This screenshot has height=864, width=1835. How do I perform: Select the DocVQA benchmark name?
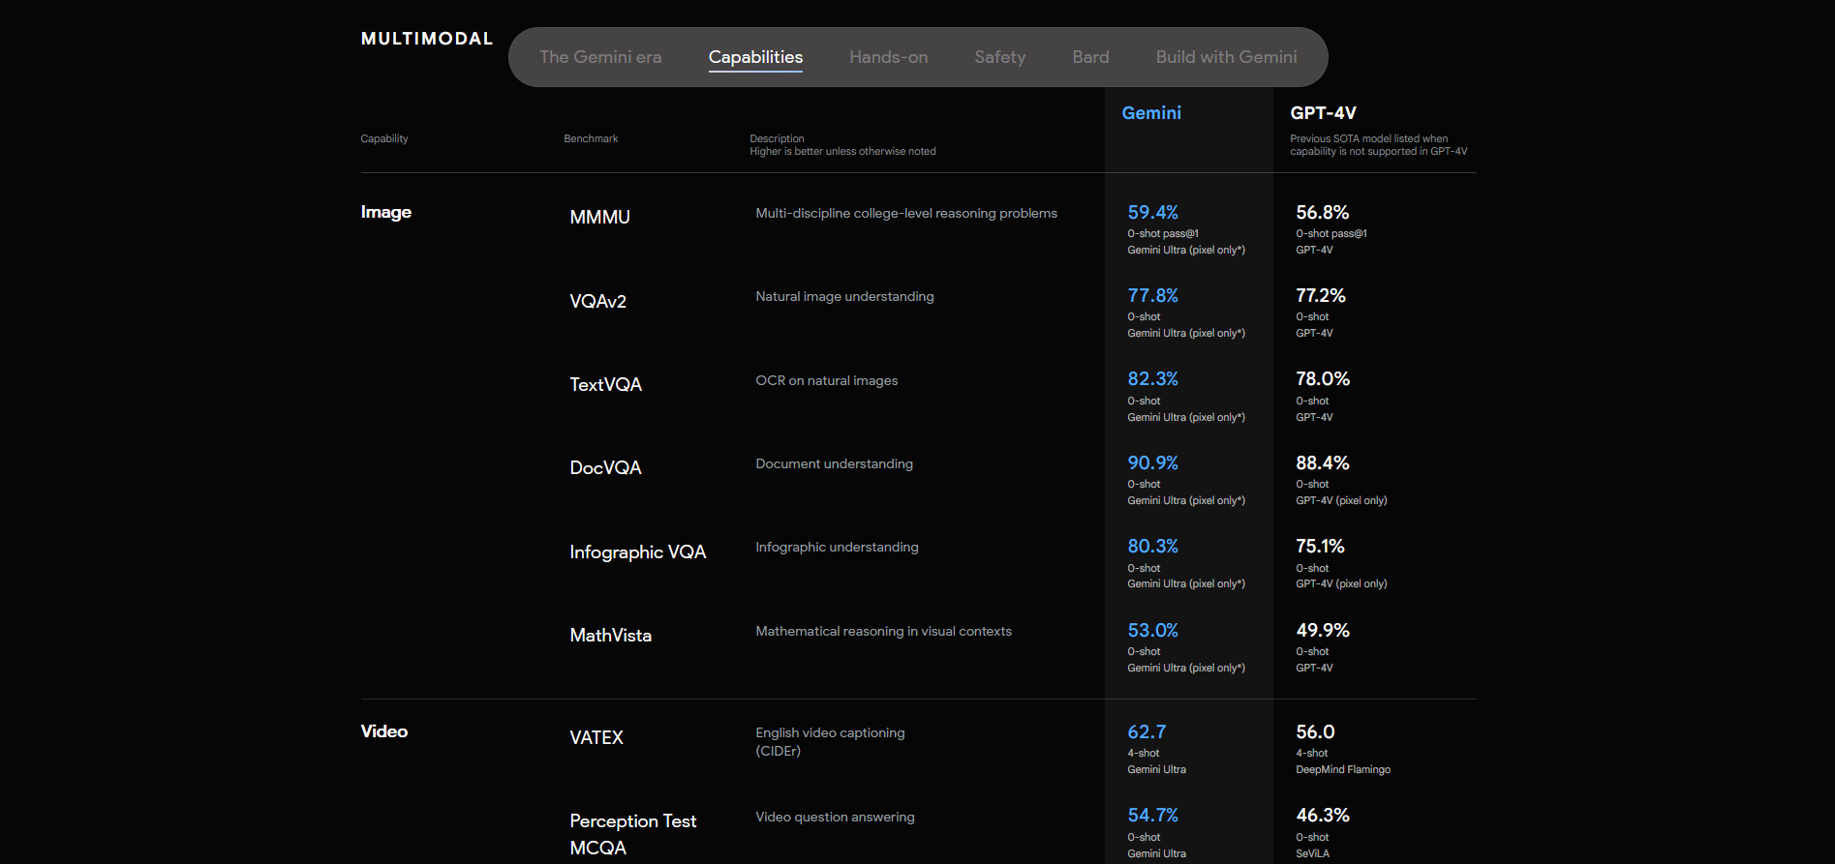pos(605,468)
